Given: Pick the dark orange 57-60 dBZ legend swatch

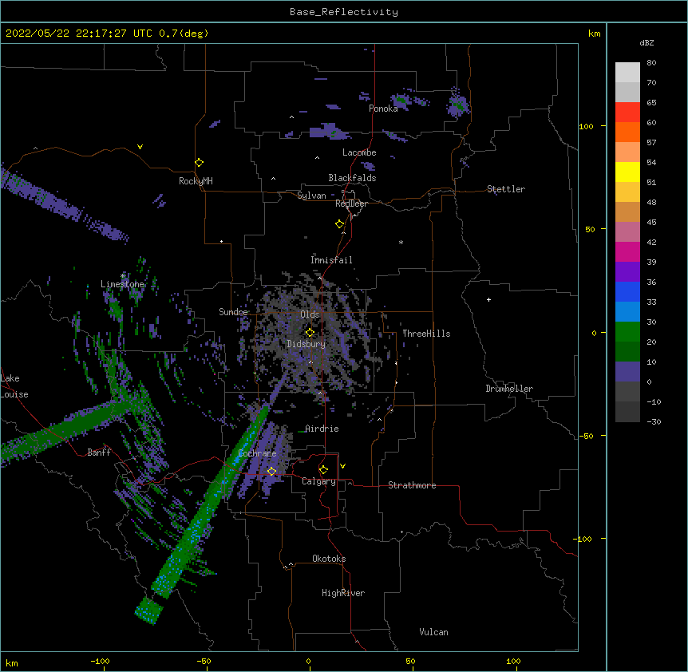Looking at the screenshot, I should point(627,132).
